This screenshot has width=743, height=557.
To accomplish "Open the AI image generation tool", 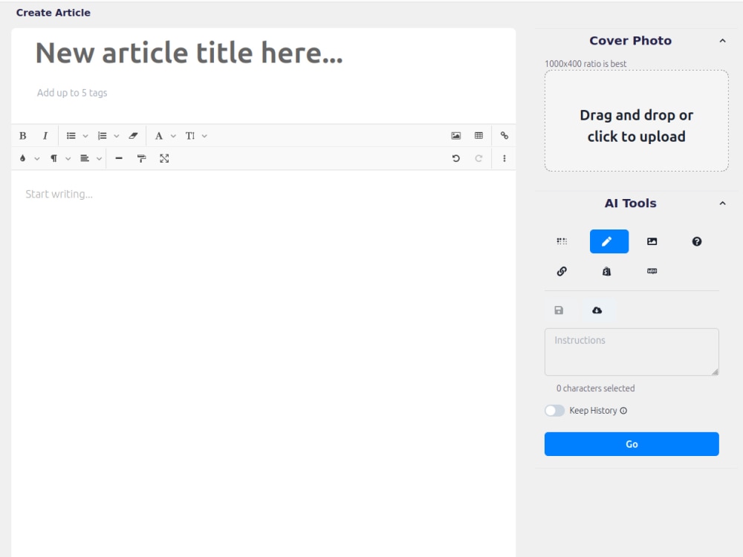I will pyautogui.click(x=652, y=241).
